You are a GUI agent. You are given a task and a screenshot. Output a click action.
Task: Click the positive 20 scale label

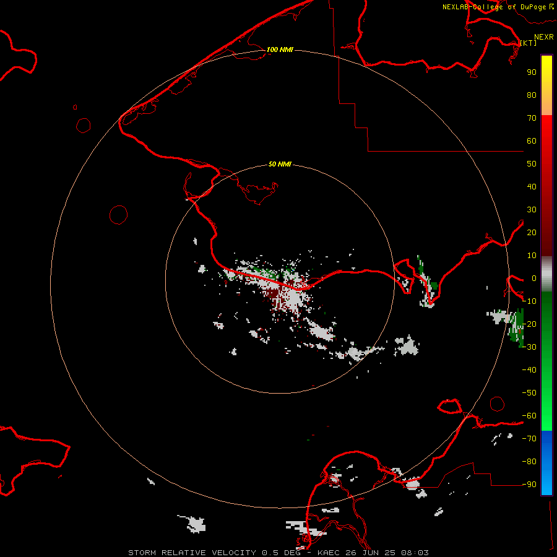pos(532,232)
